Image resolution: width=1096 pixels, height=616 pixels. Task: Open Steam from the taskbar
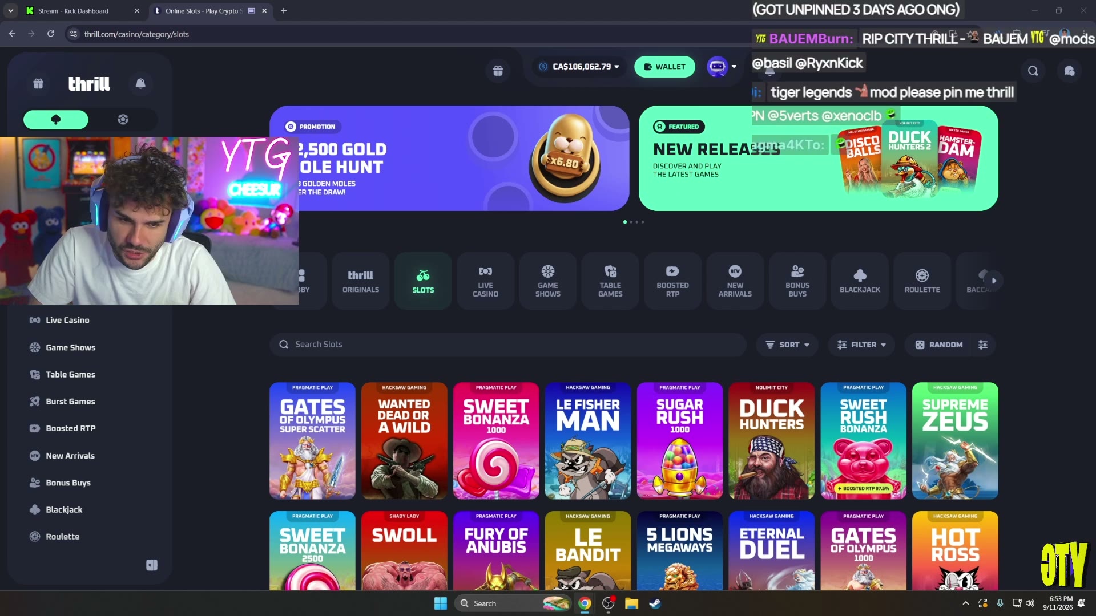pyautogui.click(x=655, y=603)
